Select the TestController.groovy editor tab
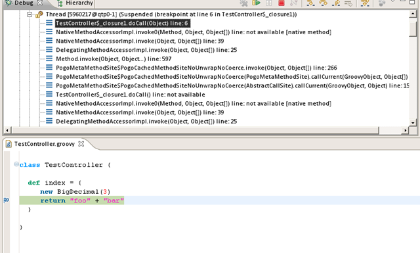Screen dimensions: 420x253 point(45,144)
